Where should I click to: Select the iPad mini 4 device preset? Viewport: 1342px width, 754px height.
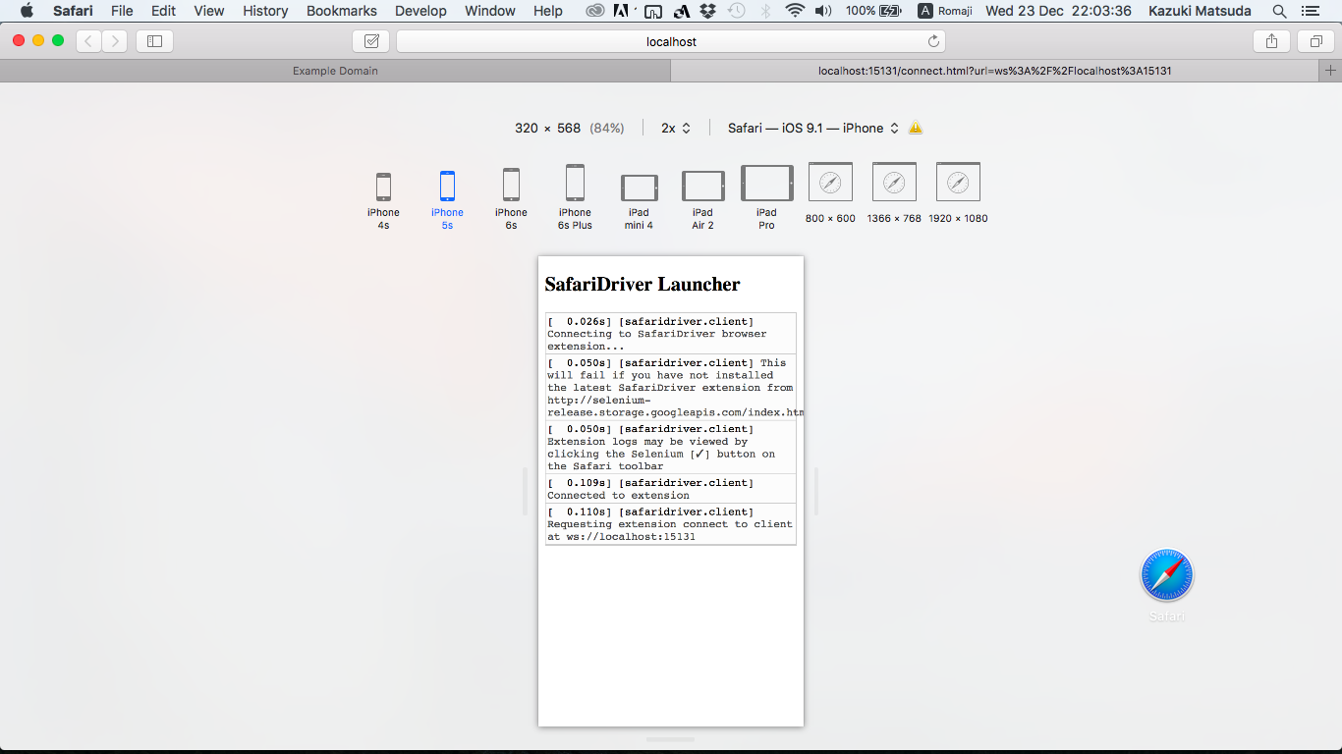pyautogui.click(x=639, y=202)
